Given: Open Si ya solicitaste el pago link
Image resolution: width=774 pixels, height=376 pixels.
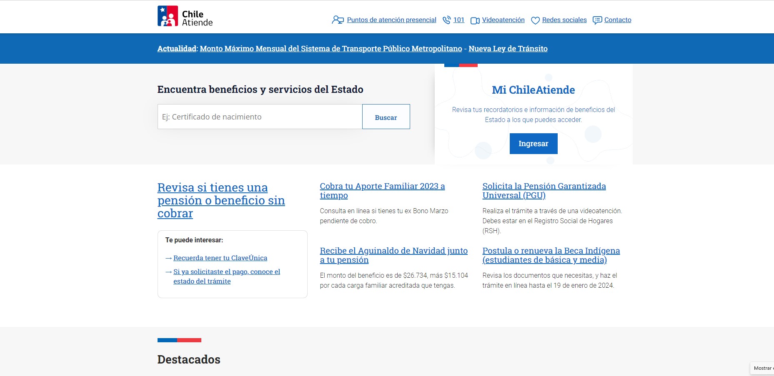Looking at the screenshot, I should [x=227, y=276].
